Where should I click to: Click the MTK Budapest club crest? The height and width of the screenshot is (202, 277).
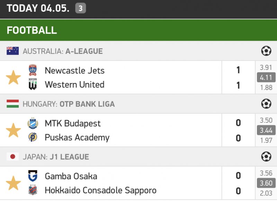[x=33, y=123]
